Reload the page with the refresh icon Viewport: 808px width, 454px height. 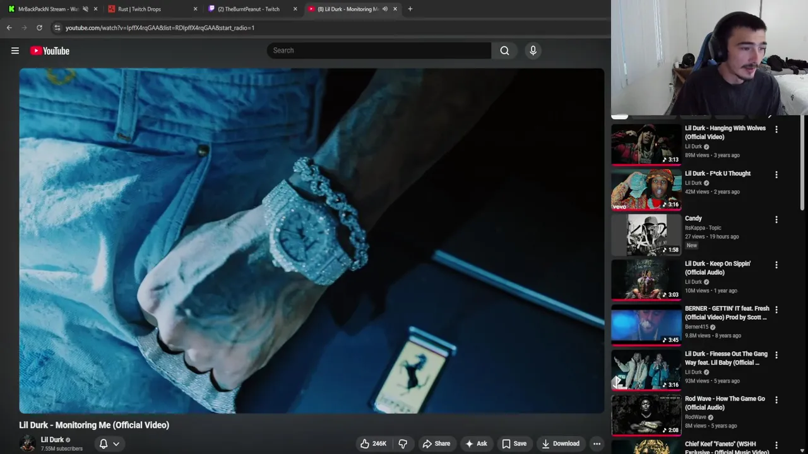click(39, 28)
